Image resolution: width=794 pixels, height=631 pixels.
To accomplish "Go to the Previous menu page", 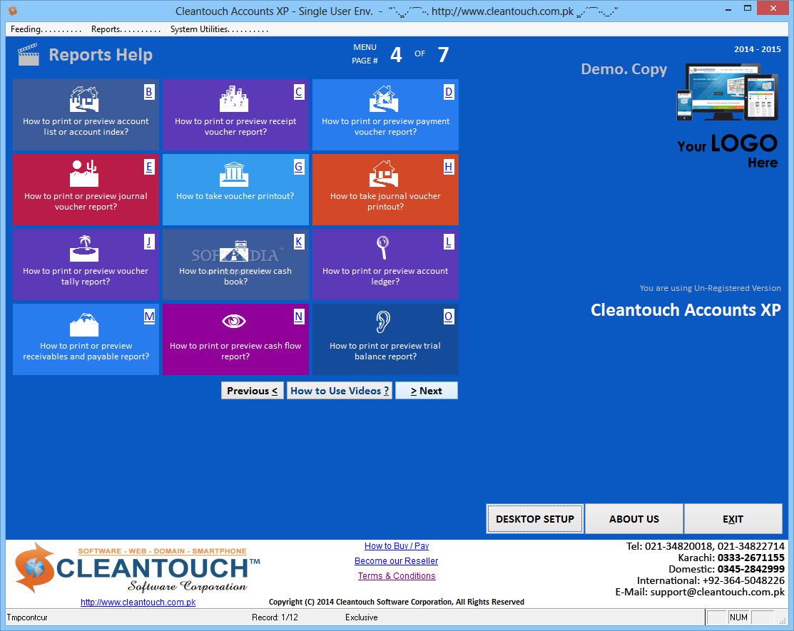I will click(252, 391).
